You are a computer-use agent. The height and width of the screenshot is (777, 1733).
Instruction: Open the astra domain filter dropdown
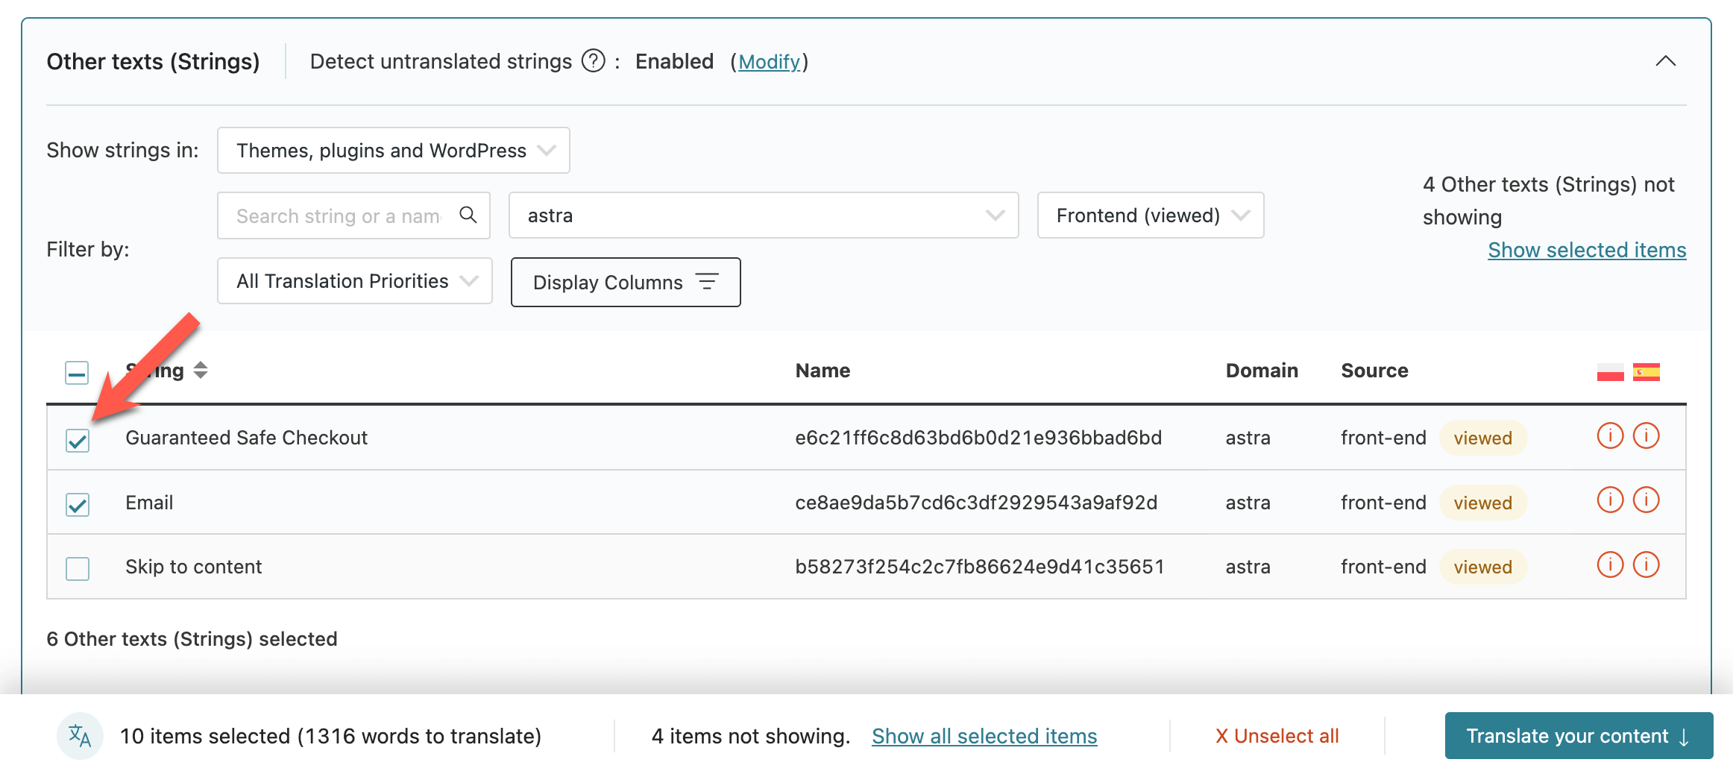coord(763,216)
